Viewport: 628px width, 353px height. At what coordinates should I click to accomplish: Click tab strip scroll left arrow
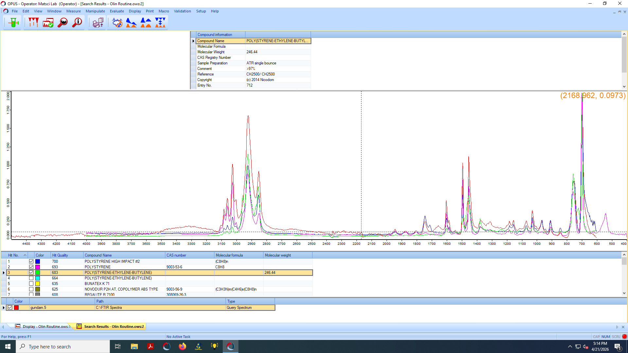tap(3, 327)
